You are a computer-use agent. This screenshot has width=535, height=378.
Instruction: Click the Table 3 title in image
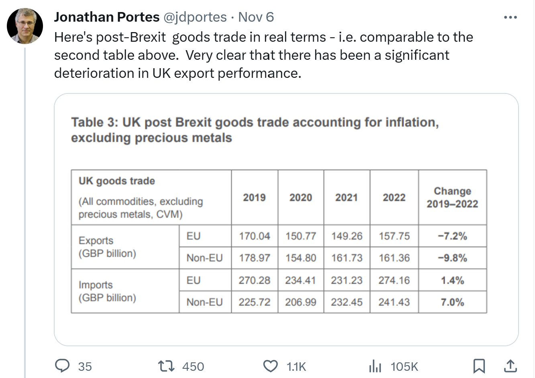pos(255,130)
